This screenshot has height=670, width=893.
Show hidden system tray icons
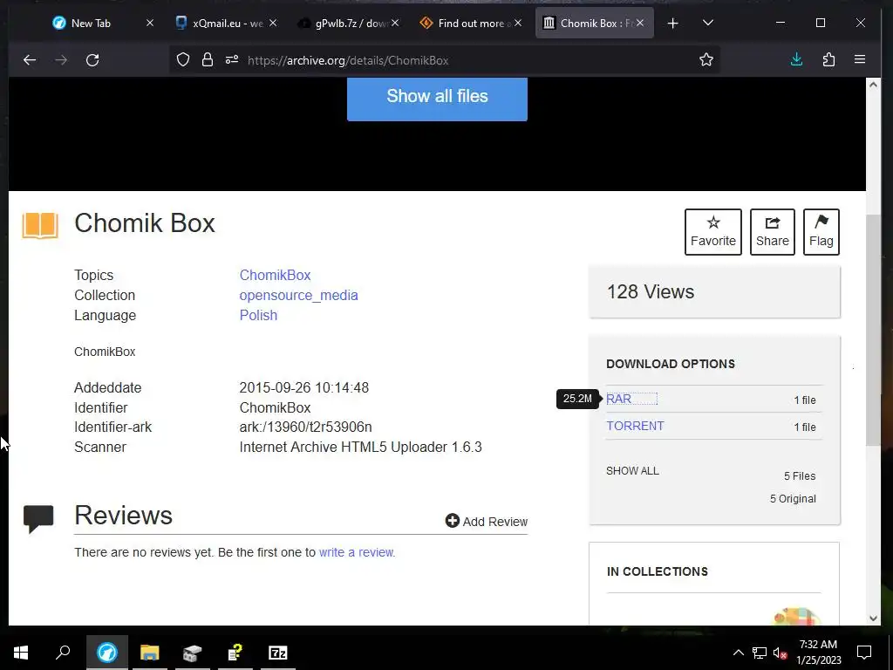[738, 653]
